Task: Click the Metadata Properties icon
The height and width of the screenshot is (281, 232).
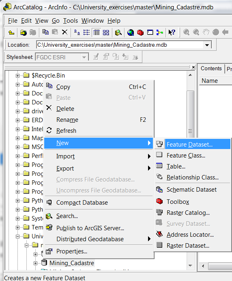Action: pyautogui.click(x=106, y=57)
